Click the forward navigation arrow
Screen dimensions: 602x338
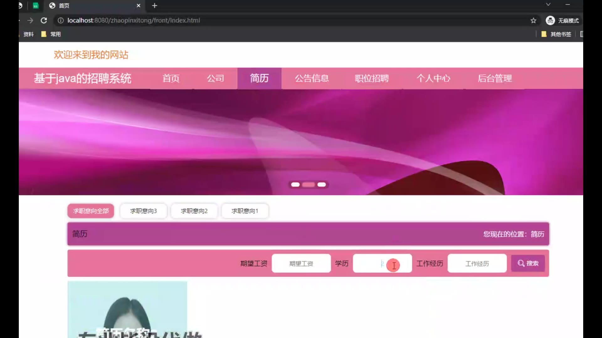point(30,20)
